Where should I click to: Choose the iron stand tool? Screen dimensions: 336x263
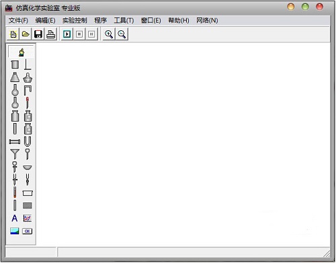pos(28,65)
